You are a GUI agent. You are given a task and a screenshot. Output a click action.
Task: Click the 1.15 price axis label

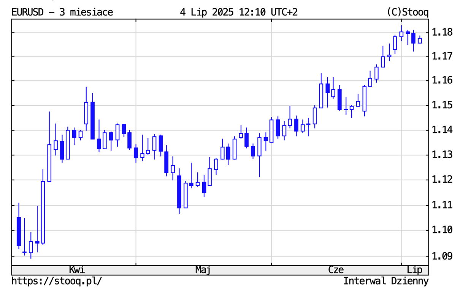(x=443, y=105)
